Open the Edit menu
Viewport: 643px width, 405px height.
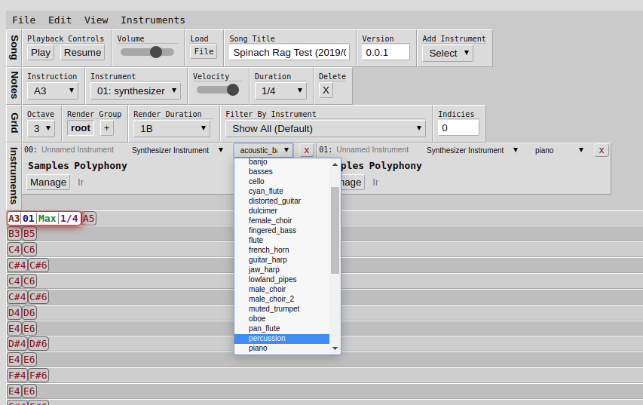[60, 20]
